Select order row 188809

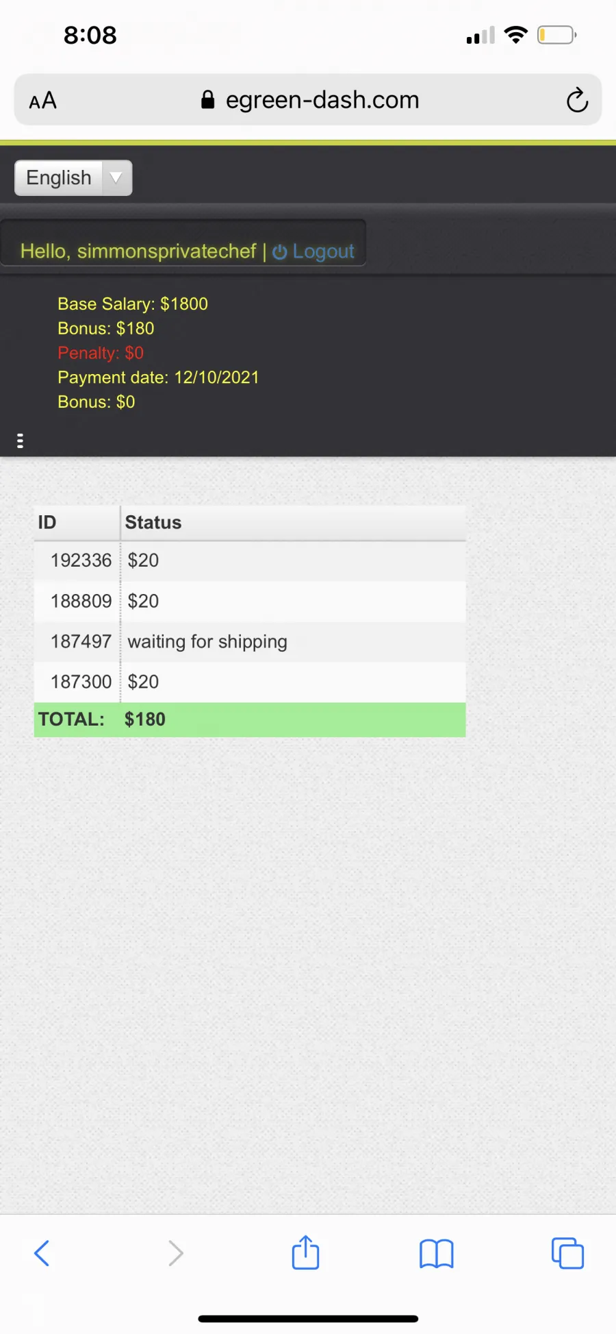coord(250,601)
